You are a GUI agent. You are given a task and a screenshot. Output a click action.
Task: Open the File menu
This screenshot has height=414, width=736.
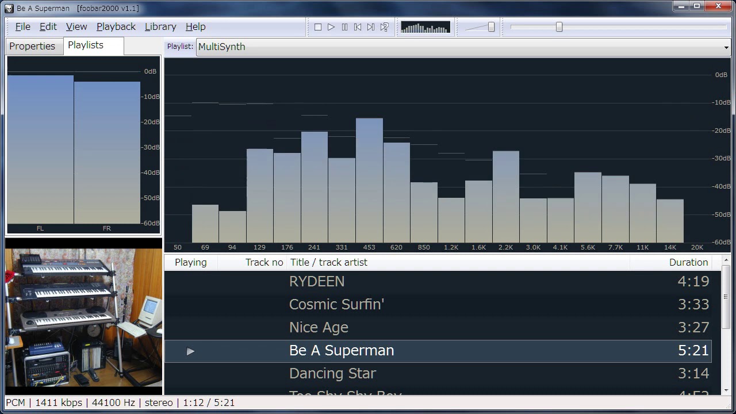pos(23,26)
